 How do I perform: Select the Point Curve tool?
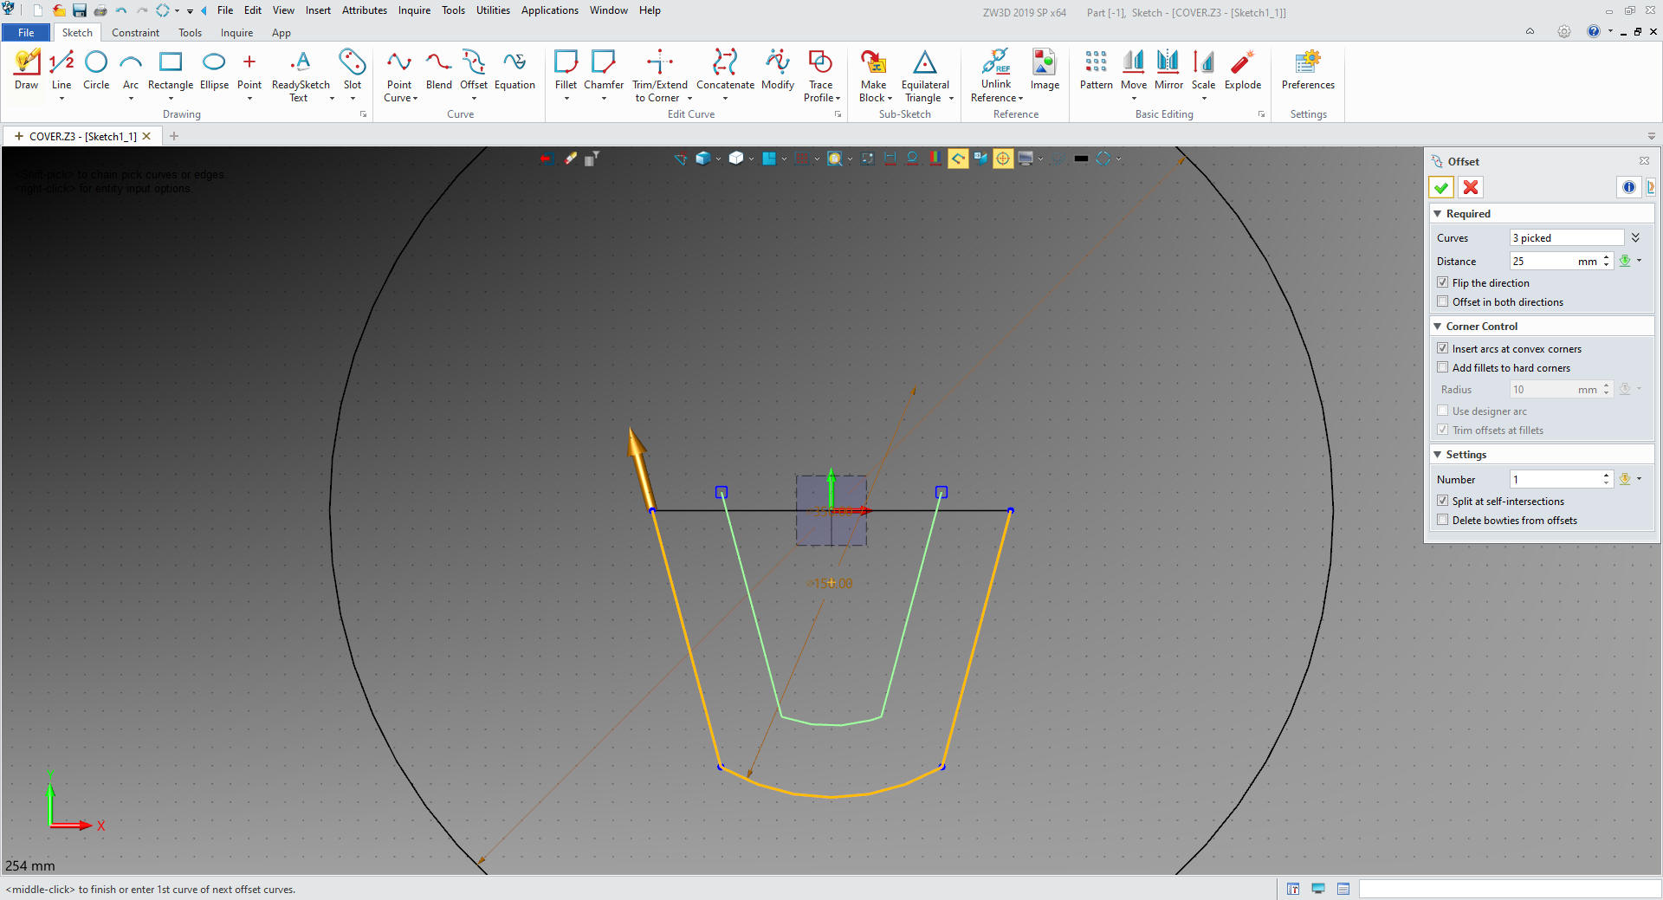pyautogui.click(x=399, y=75)
